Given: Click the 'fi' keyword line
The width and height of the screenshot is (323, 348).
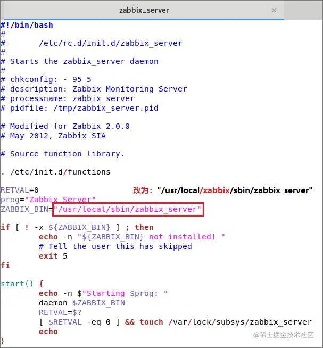Looking at the screenshot, I should (5, 266).
